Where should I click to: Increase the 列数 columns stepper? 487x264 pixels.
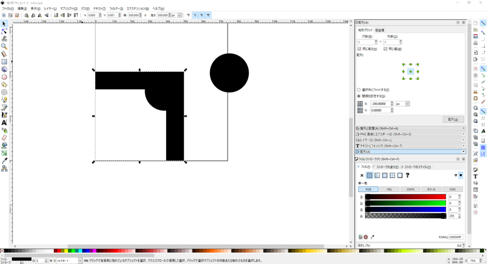coord(400,41)
